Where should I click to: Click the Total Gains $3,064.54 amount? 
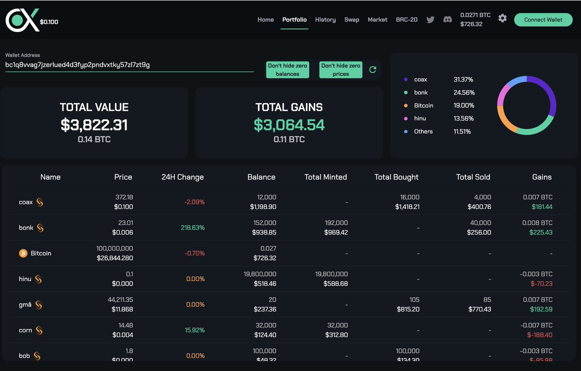point(289,125)
